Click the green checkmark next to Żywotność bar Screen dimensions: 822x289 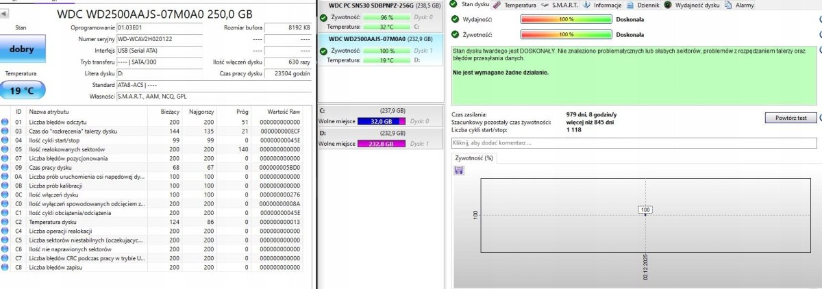456,34
